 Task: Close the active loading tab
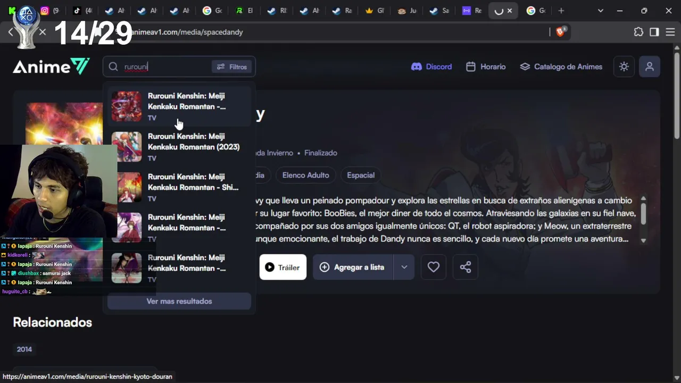click(510, 11)
